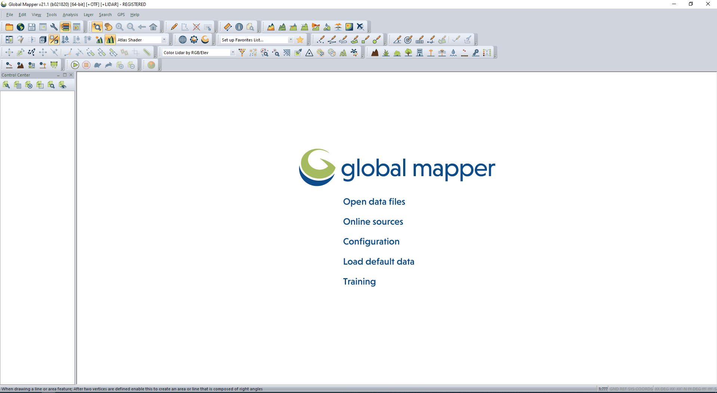717x393 pixels.
Task: Enable the Zoom selection tool toggle
Action: [97, 26]
